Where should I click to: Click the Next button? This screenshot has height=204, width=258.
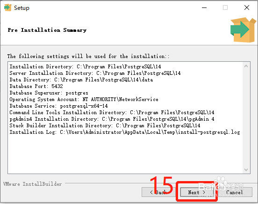pyautogui.click(x=197, y=192)
